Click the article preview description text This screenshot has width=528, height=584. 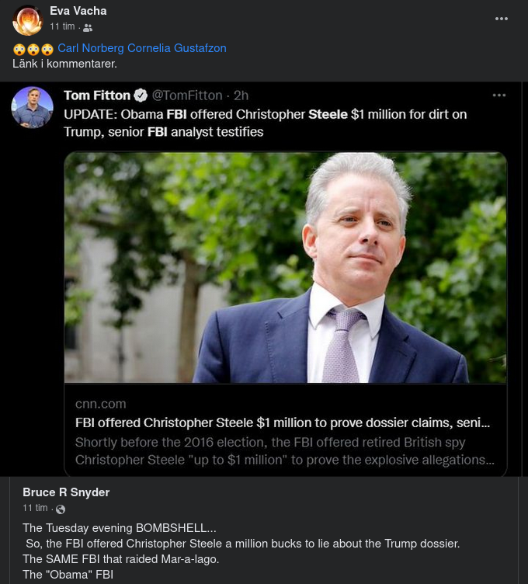tap(284, 450)
